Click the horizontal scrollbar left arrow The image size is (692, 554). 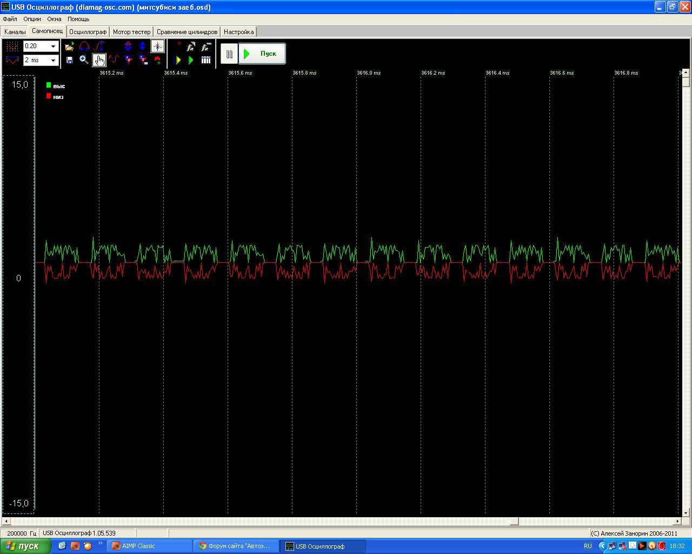(6, 522)
